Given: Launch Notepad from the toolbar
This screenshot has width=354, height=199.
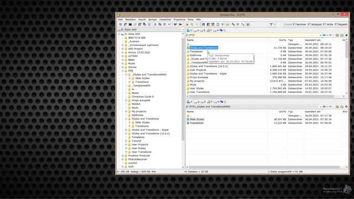Looking at the screenshot, I should pos(315,24).
